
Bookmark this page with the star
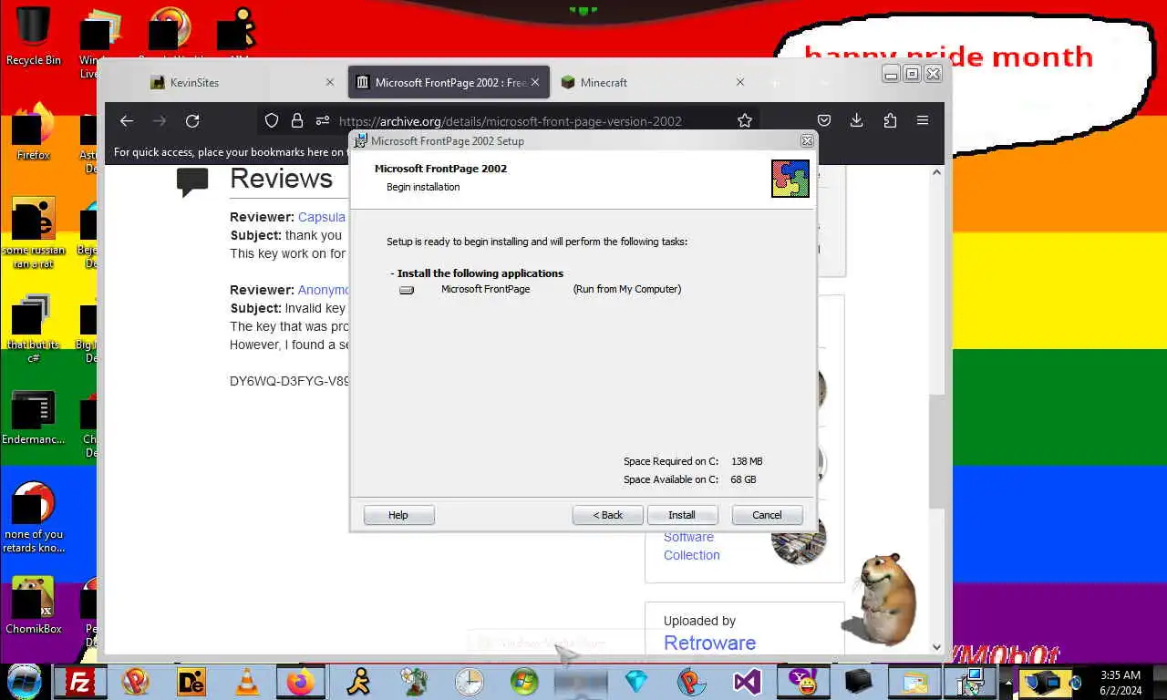tap(745, 120)
